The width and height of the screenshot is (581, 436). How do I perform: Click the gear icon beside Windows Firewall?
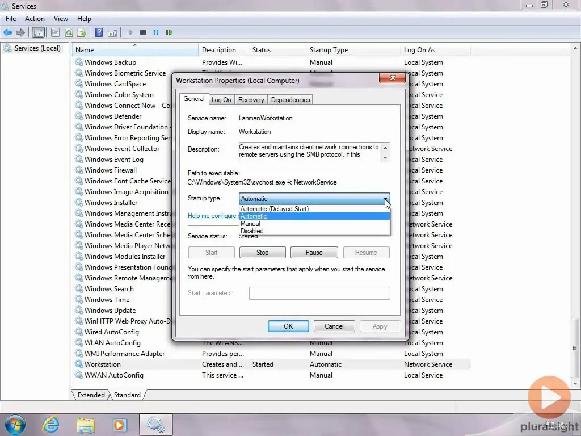click(x=78, y=170)
